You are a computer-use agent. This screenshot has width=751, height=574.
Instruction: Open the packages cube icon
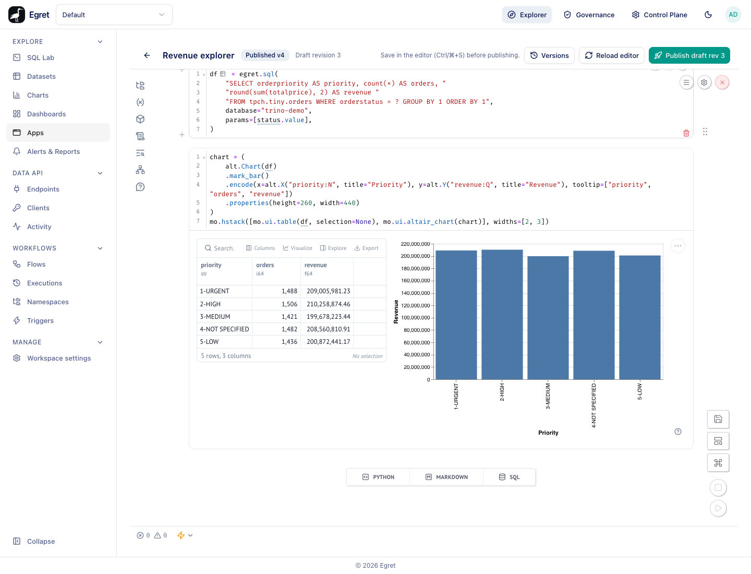click(140, 119)
